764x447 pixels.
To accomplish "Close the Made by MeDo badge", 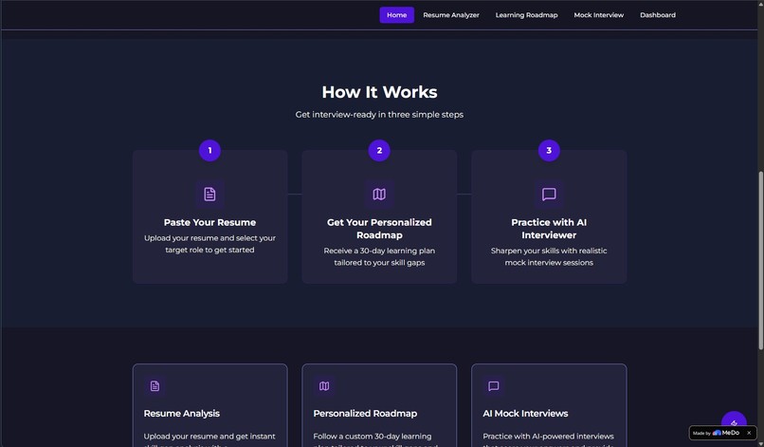I will (x=749, y=433).
